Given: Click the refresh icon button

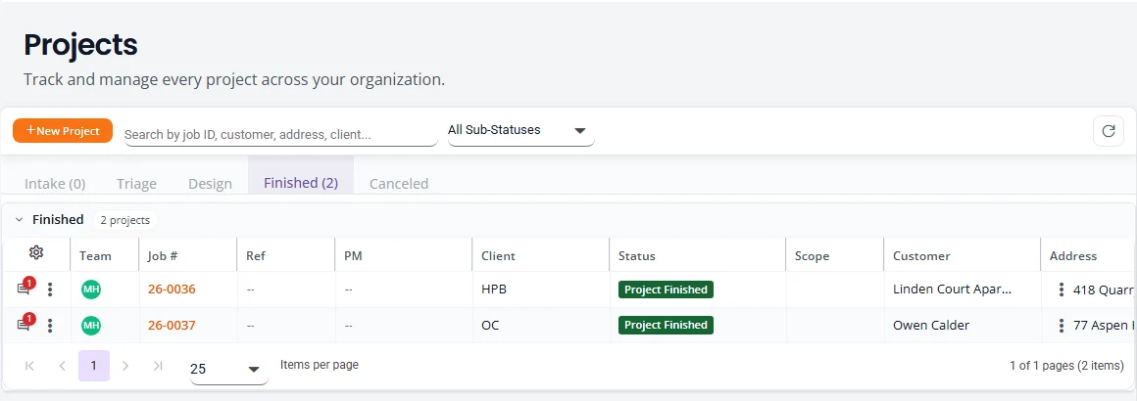Looking at the screenshot, I should pyautogui.click(x=1108, y=131).
